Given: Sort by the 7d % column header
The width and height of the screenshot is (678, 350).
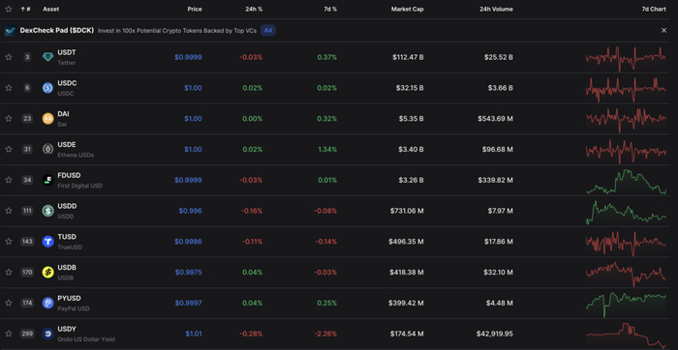Looking at the screenshot, I should (x=330, y=9).
